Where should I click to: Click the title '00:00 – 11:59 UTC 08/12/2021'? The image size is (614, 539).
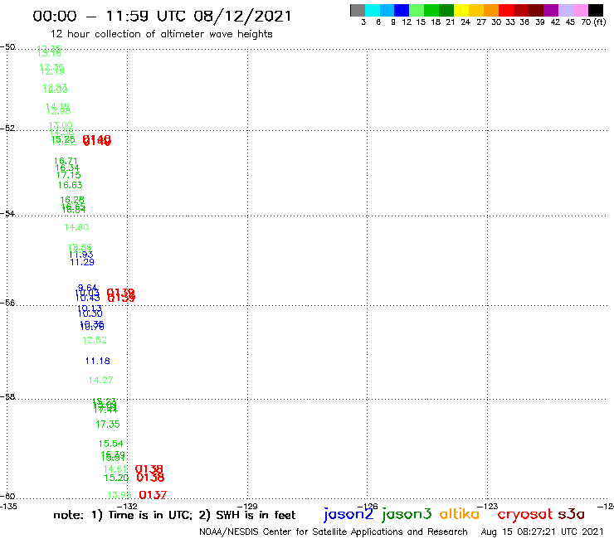pyautogui.click(x=162, y=16)
